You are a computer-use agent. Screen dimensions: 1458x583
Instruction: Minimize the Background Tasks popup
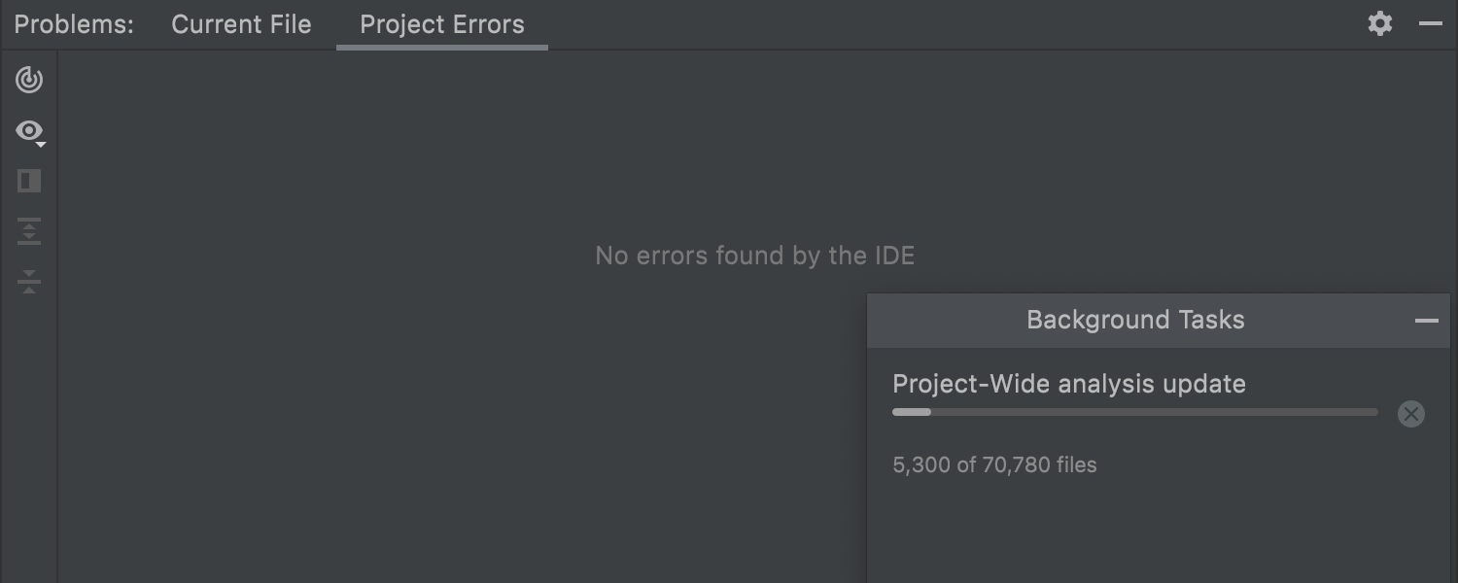(x=1426, y=321)
